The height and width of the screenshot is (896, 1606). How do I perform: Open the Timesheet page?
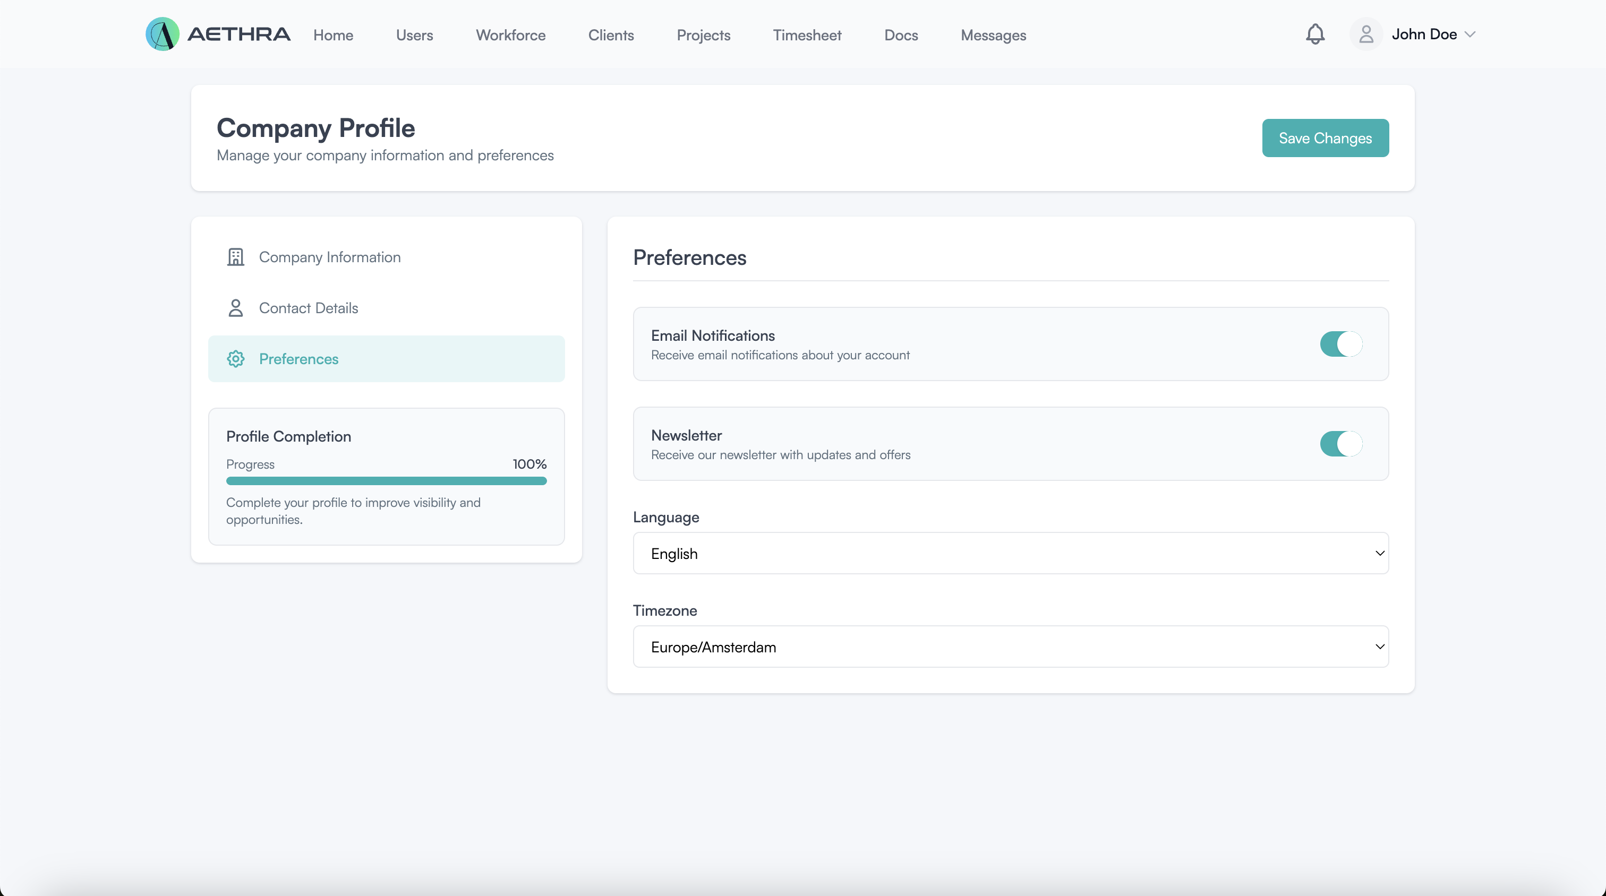point(807,35)
